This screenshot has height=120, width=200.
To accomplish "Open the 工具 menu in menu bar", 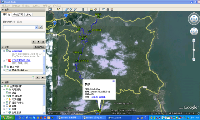I will tap(36, 6).
